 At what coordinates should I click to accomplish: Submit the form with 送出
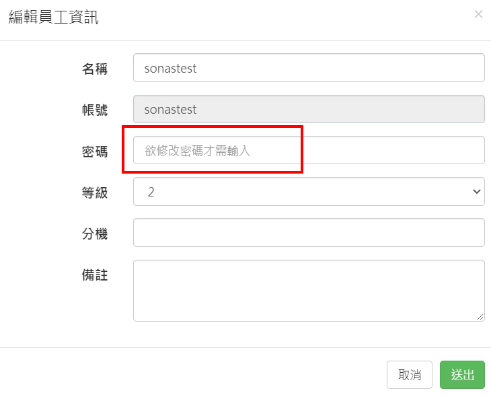tap(462, 375)
